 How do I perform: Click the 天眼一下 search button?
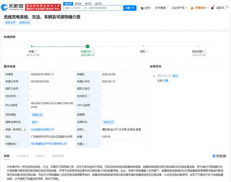click(130, 8)
